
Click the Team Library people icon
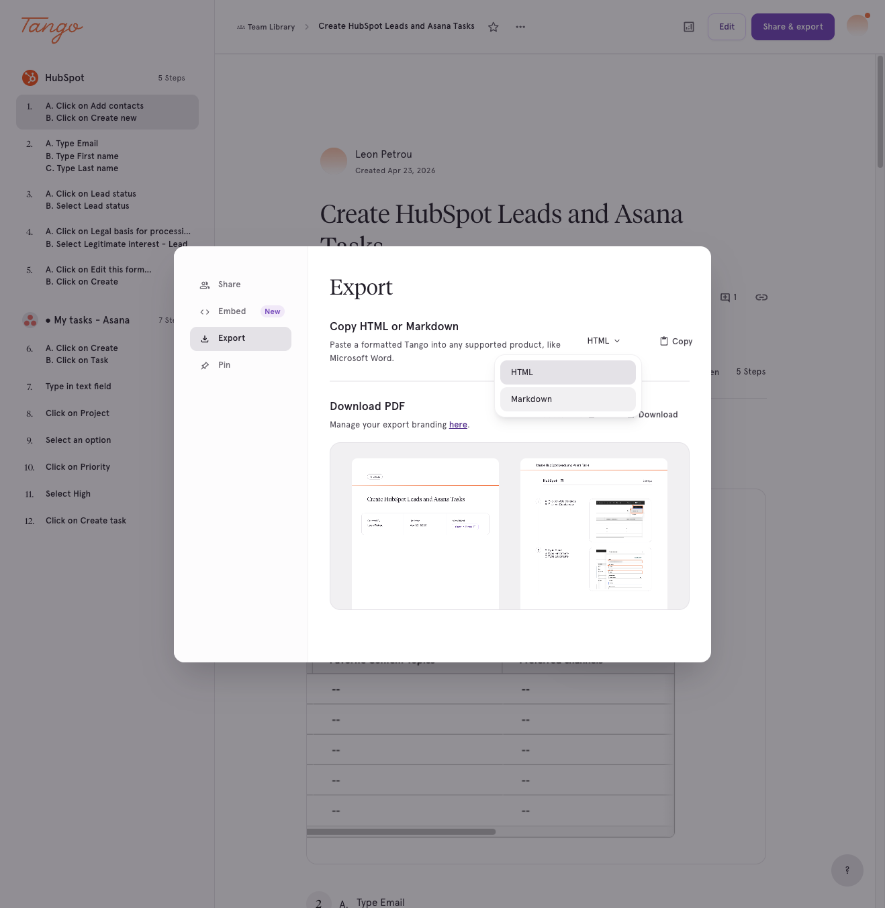click(241, 28)
